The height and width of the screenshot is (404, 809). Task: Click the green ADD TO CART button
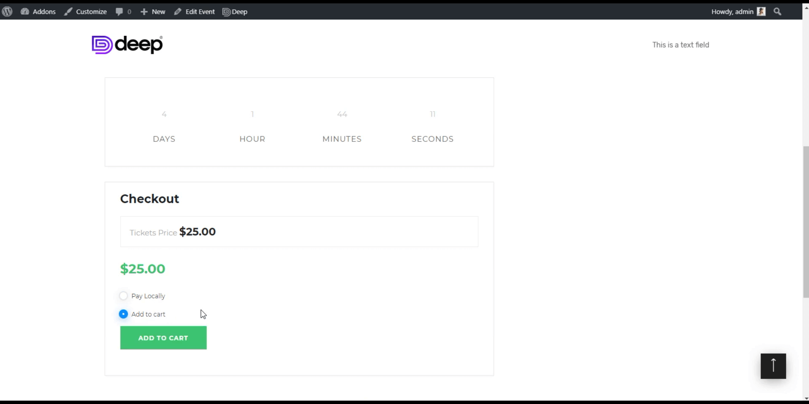coord(163,338)
